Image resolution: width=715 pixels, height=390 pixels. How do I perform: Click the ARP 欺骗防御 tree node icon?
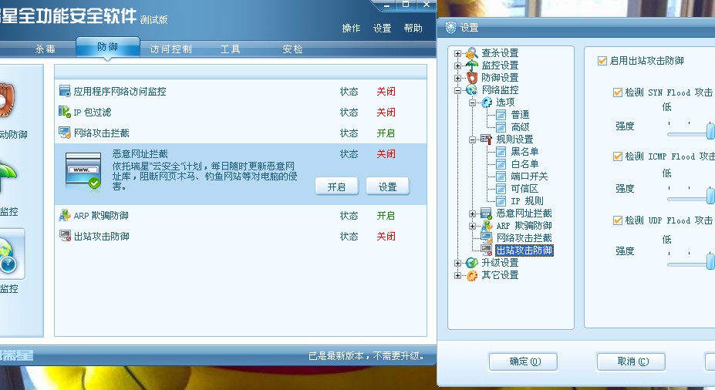487,226
